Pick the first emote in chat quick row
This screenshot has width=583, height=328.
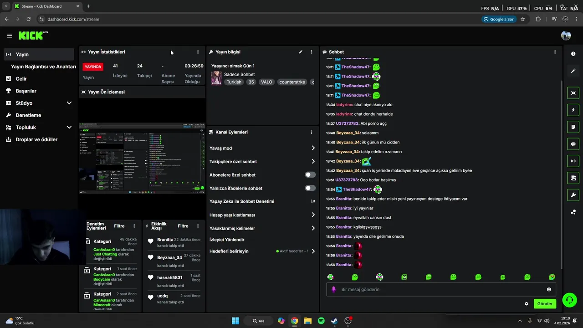coord(330,277)
